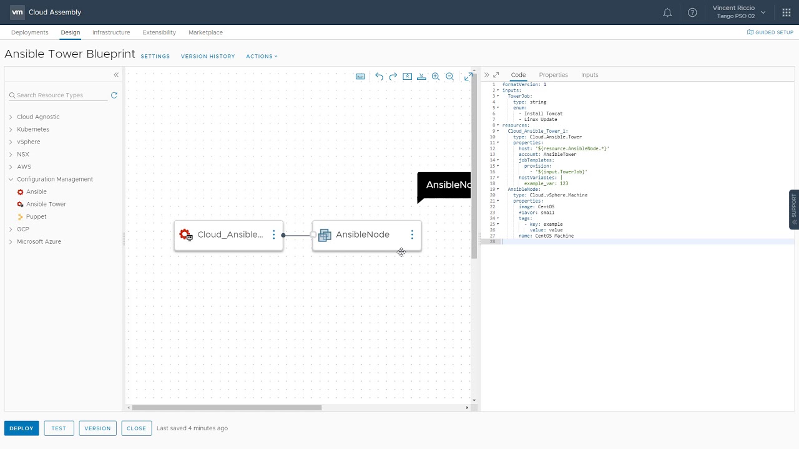Open keyboard shortcuts icon in canvas toolbar

(360, 77)
